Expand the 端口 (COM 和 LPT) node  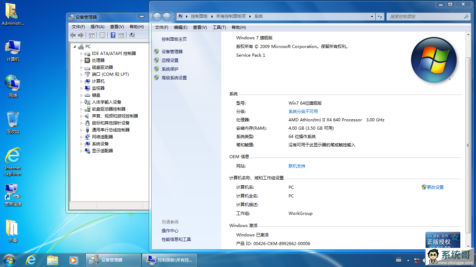pyautogui.click(x=81, y=74)
